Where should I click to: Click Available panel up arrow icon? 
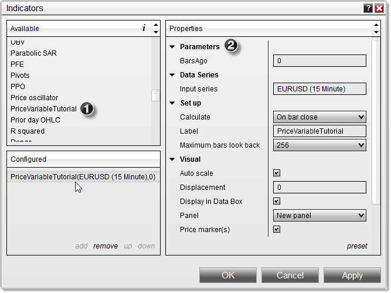pyautogui.click(x=155, y=25)
